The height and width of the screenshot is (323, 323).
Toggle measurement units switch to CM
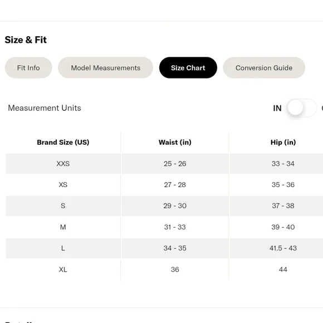pos(301,108)
